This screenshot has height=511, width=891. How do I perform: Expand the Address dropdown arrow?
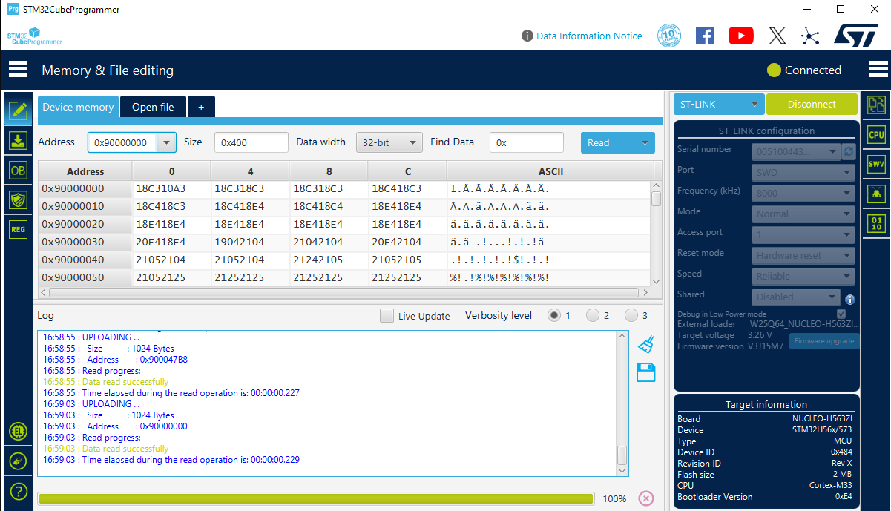[167, 142]
